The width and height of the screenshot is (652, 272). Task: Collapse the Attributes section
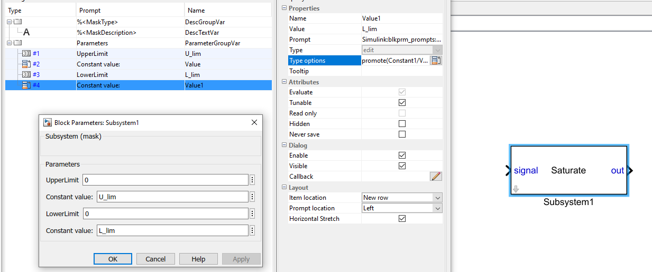coord(284,82)
